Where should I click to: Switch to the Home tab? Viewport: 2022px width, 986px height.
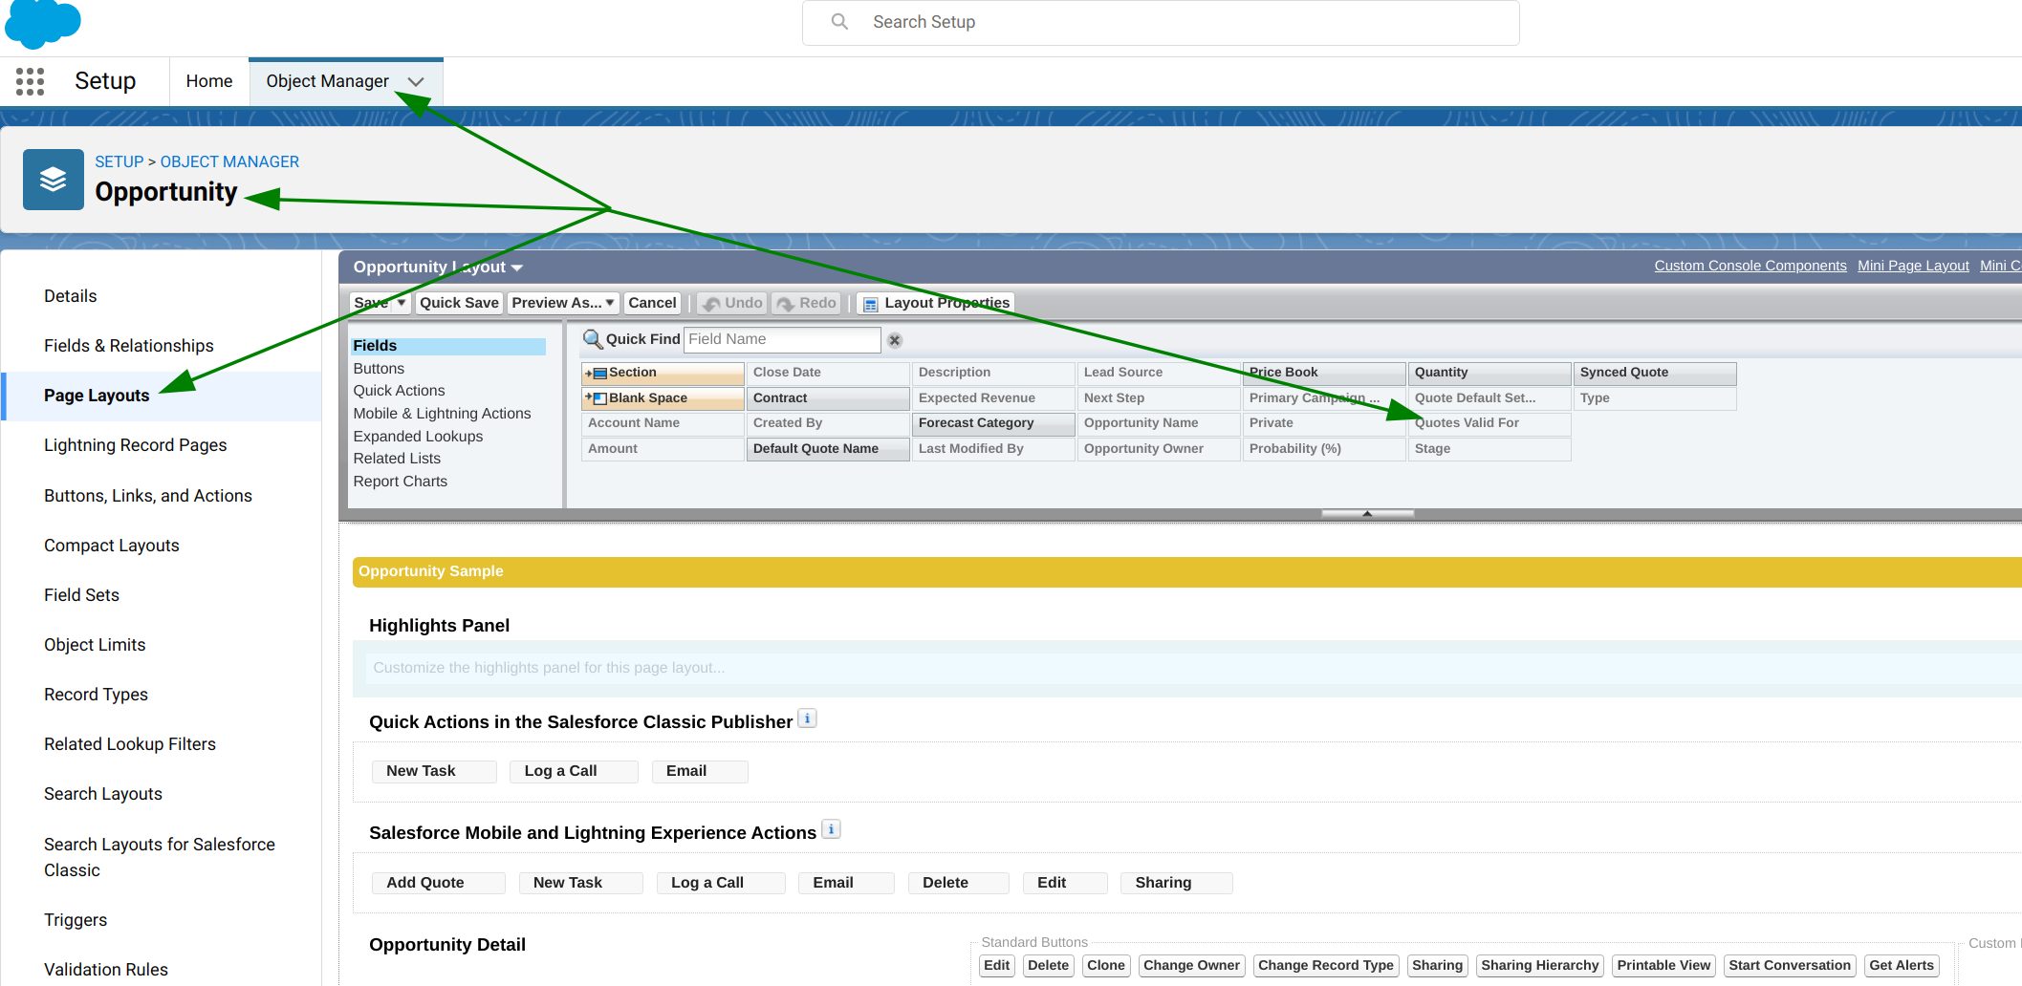[209, 81]
